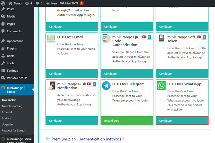Click the Media icon in sidebar

click(x=3, y=16)
